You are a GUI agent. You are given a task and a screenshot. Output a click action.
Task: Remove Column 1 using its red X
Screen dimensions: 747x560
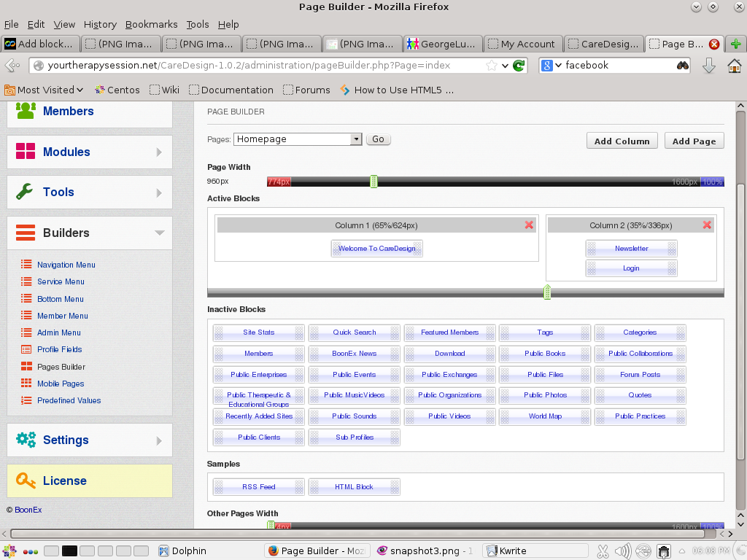[x=529, y=225]
